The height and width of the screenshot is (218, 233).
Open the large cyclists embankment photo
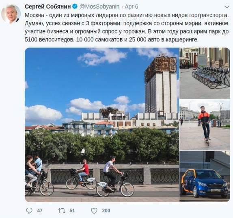pyautogui.click(x=102, y=125)
